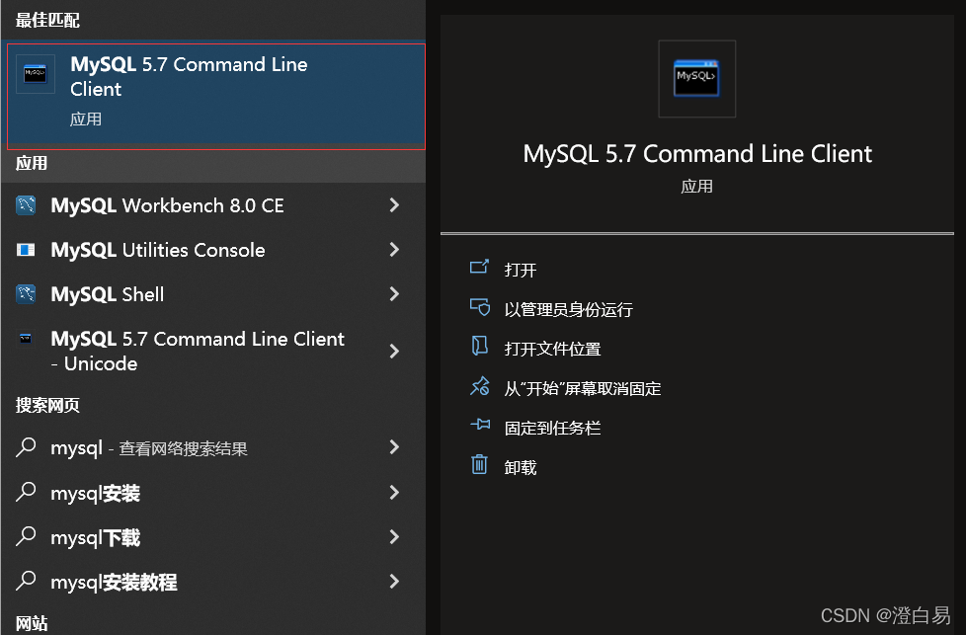Viewport: 966px width, 635px height.
Task: Click the large MySQL Command Line Client preview icon
Action: tap(696, 78)
